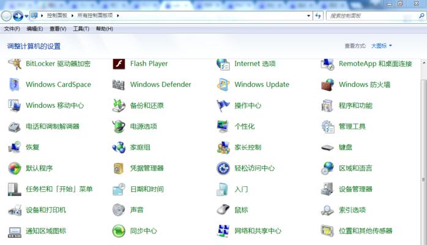Click the Back navigation button
This screenshot has height=245, width=427.
pyautogui.click(x=6, y=16)
